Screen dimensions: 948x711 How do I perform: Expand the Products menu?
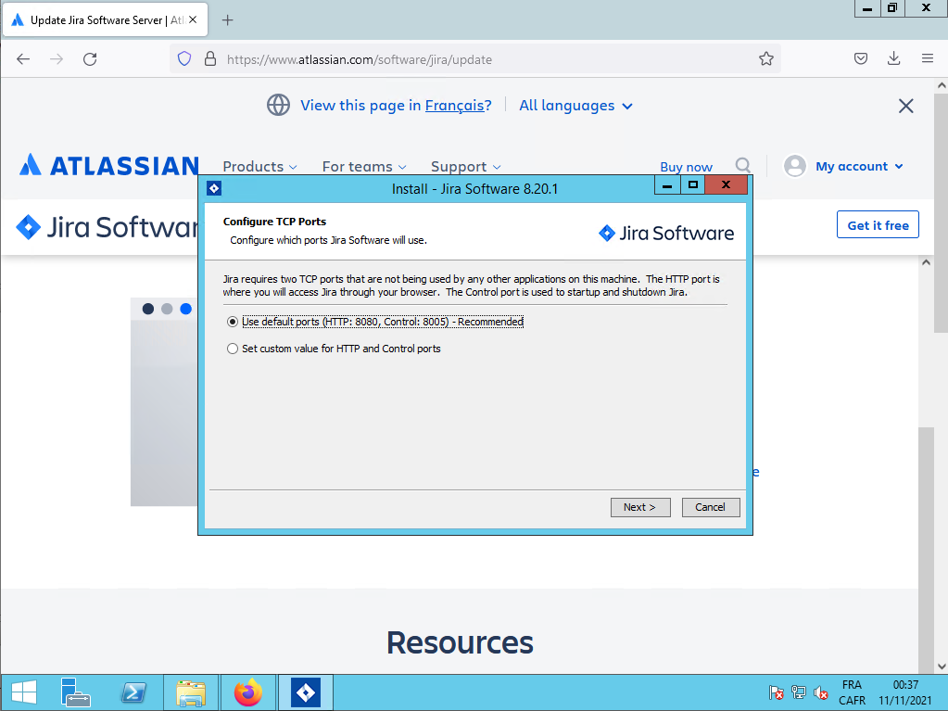[x=260, y=166]
